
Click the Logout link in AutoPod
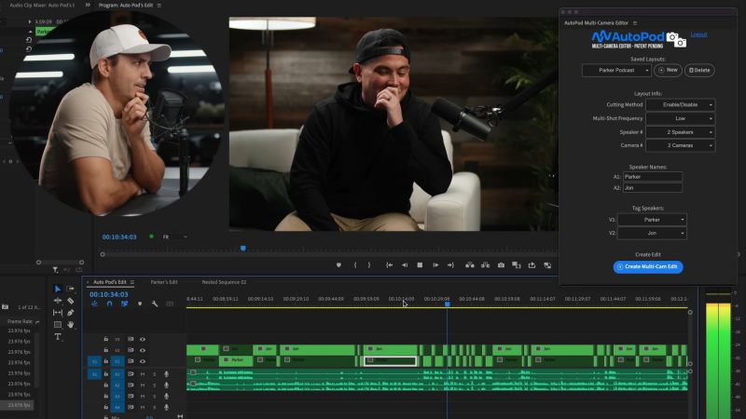pyautogui.click(x=698, y=34)
